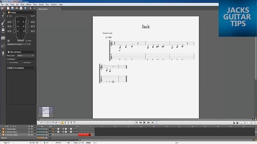This screenshot has height=144, width=257.
Task: Select voice 3 button
Action: tap(68, 123)
